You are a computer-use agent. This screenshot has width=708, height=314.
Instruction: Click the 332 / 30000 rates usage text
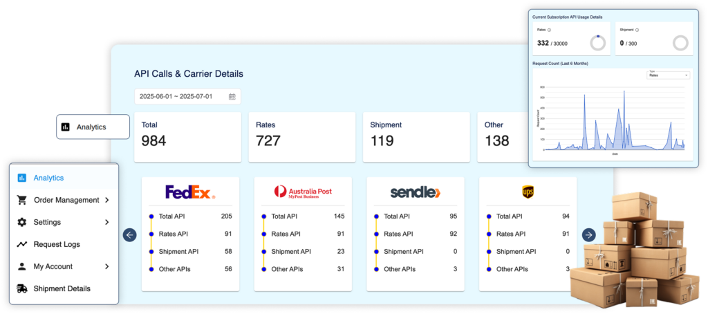click(552, 44)
